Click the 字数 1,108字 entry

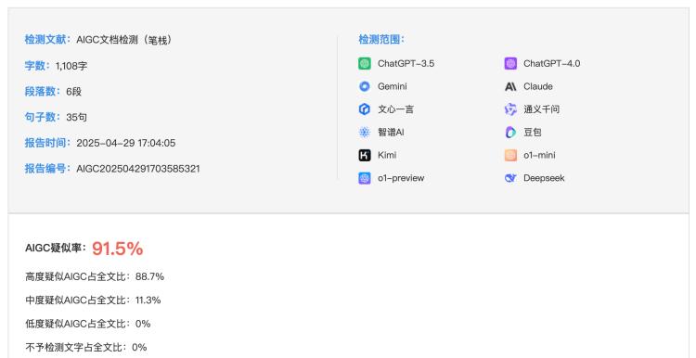pos(56,66)
